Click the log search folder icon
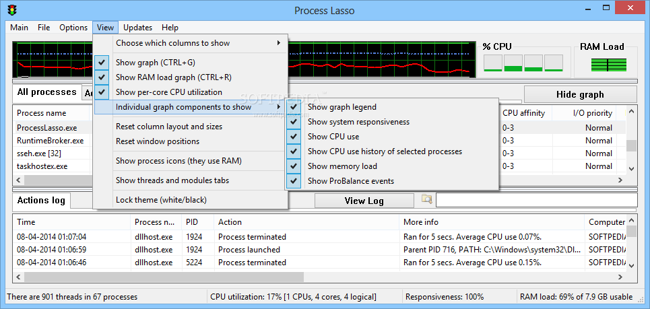650x309 pixels. pos(426,199)
